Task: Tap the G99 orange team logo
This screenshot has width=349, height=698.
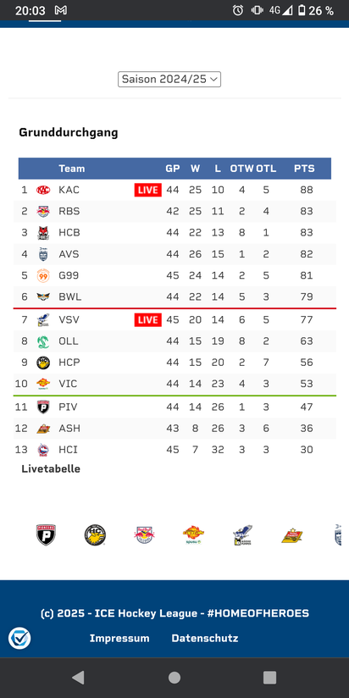Action: [43, 275]
